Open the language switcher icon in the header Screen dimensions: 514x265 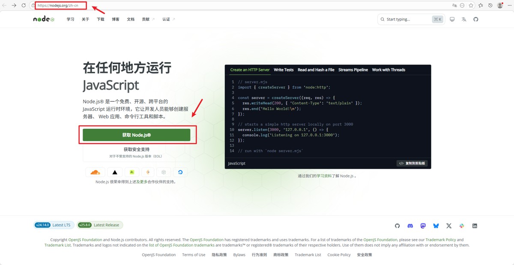click(x=464, y=19)
